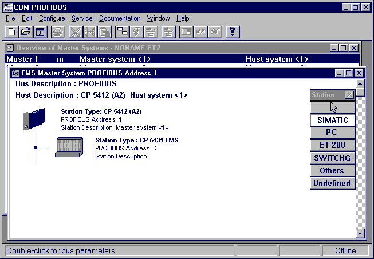This screenshot has height=259, width=374.
Task: Open the Help menu
Action: 183,18
